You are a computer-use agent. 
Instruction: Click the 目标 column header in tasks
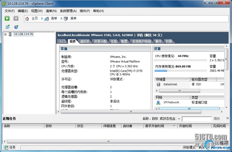click(x=60, y=126)
